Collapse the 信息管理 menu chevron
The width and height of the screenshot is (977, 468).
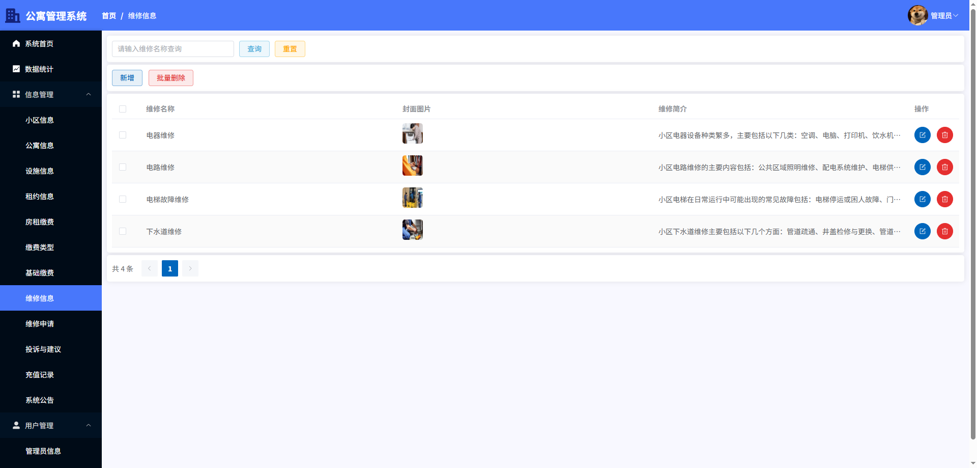coord(89,94)
